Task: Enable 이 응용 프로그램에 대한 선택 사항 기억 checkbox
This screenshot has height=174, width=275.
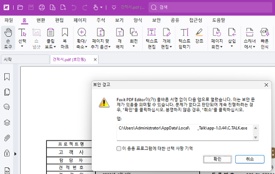Action: (119, 149)
